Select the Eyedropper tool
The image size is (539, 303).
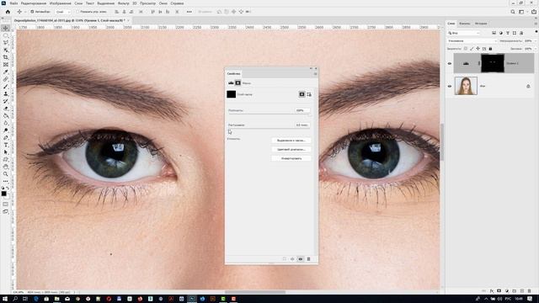point(6,72)
